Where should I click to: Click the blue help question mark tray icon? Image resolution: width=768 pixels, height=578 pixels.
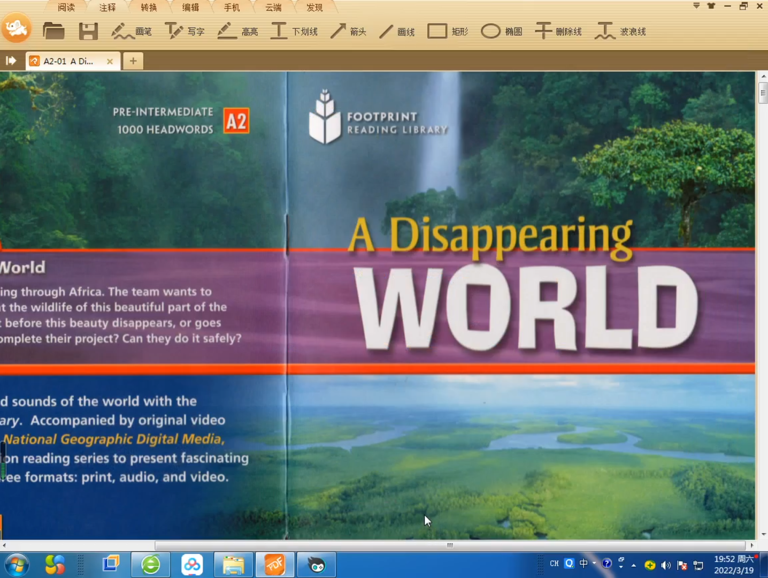point(606,564)
